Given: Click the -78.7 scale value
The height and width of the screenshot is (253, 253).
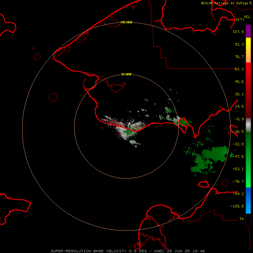Looking at the screenshot, I should [x=238, y=182].
